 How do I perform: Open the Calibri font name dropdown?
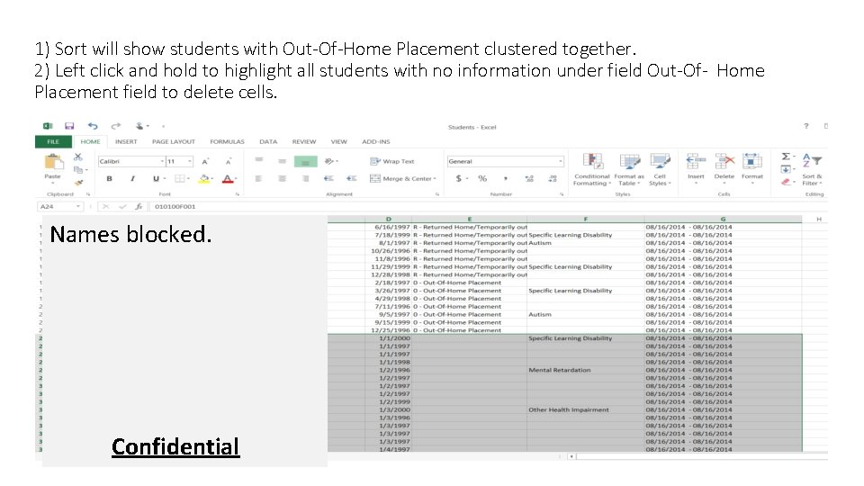[163, 161]
